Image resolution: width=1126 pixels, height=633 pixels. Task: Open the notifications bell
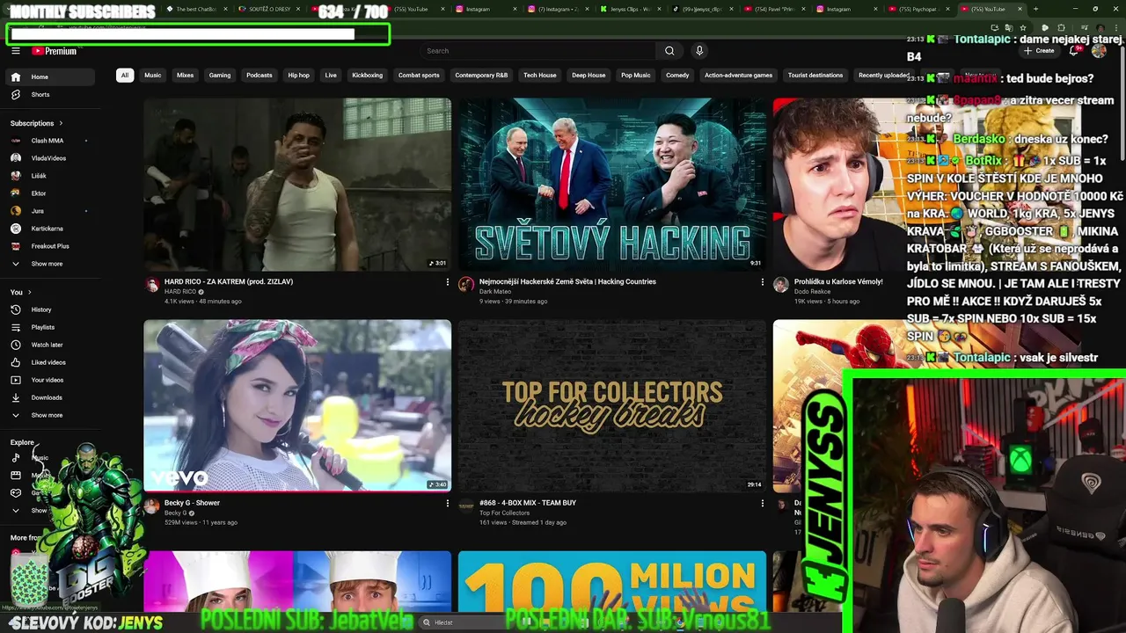pos(1074,51)
